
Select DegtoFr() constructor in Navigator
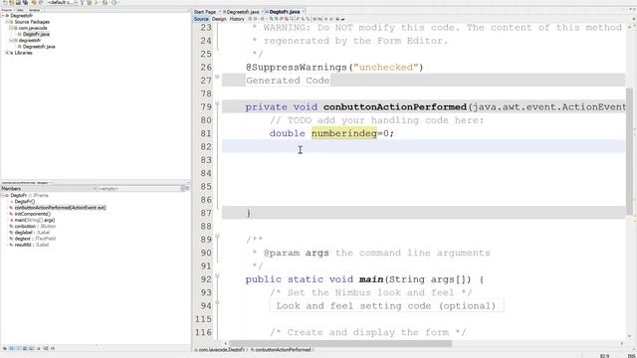click(24, 201)
